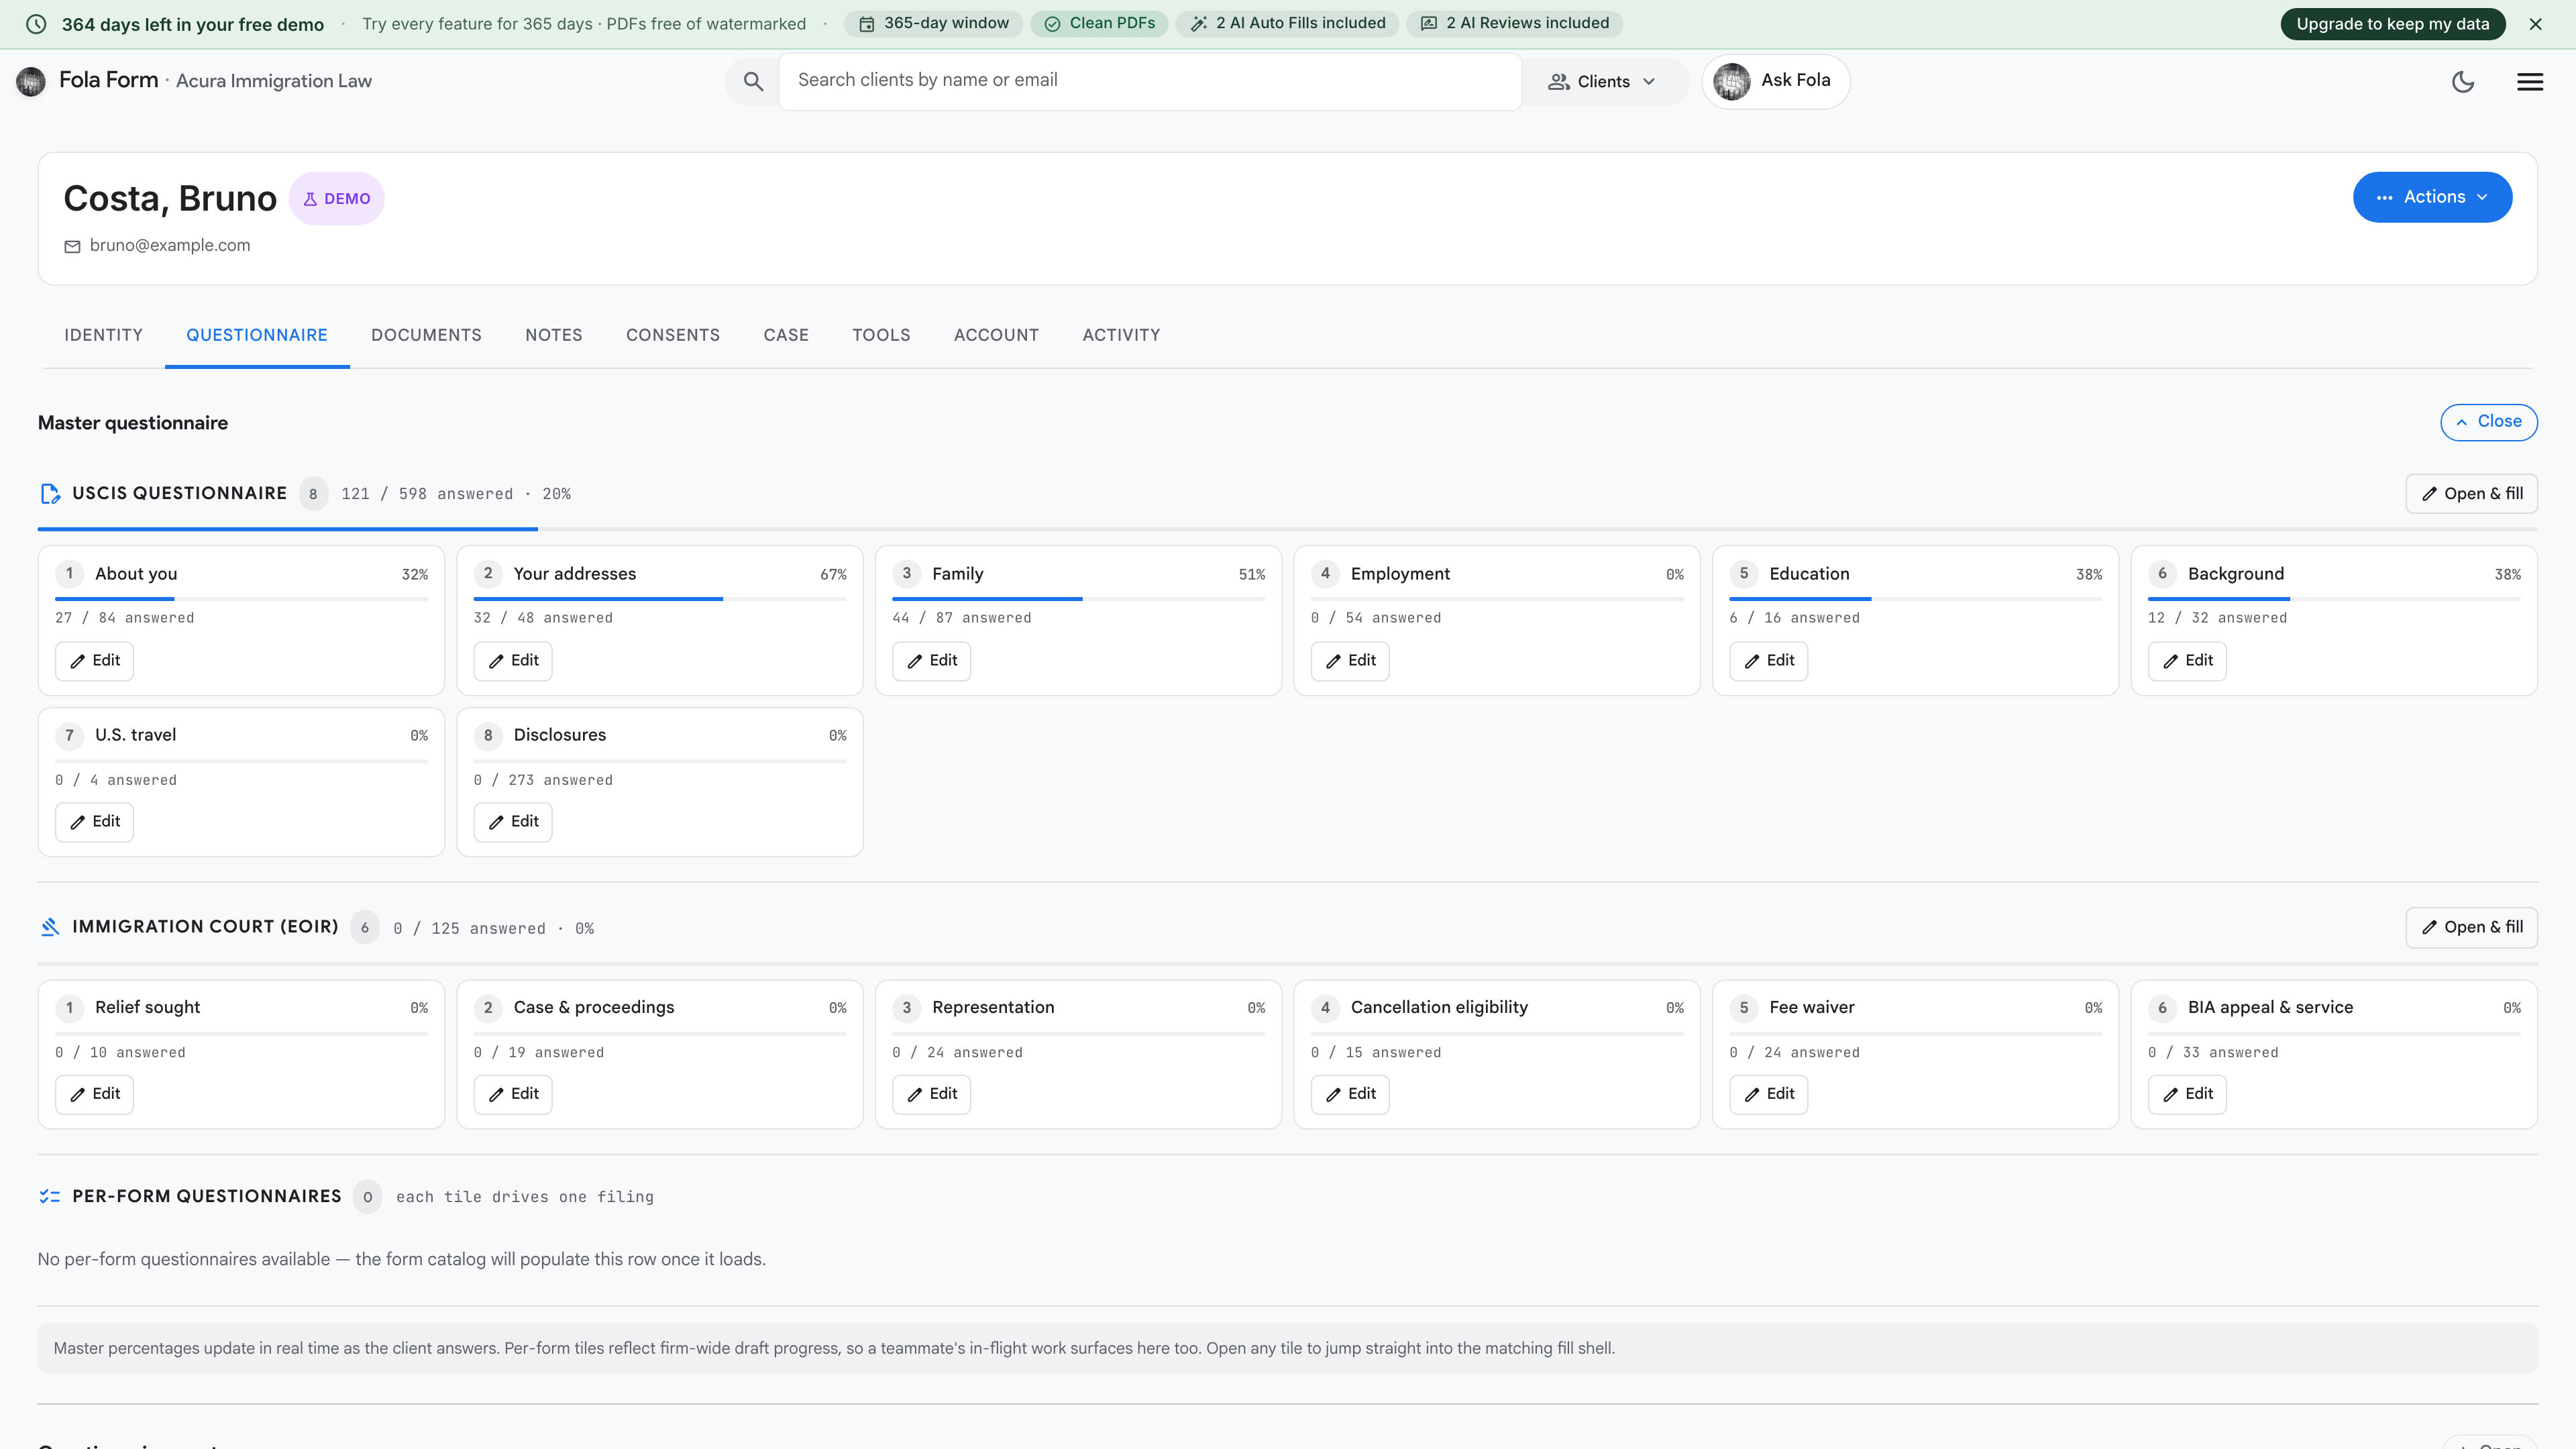The height and width of the screenshot is (1449, 2576).
Task: Open the Actions dropdown menu
Action: coord(2432,197)
